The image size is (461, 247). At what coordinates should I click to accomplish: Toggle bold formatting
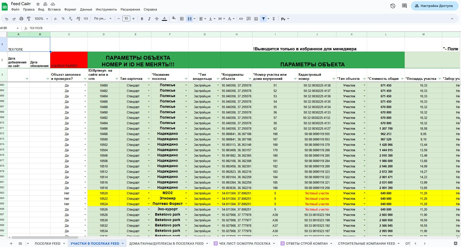tap(142, 19)
